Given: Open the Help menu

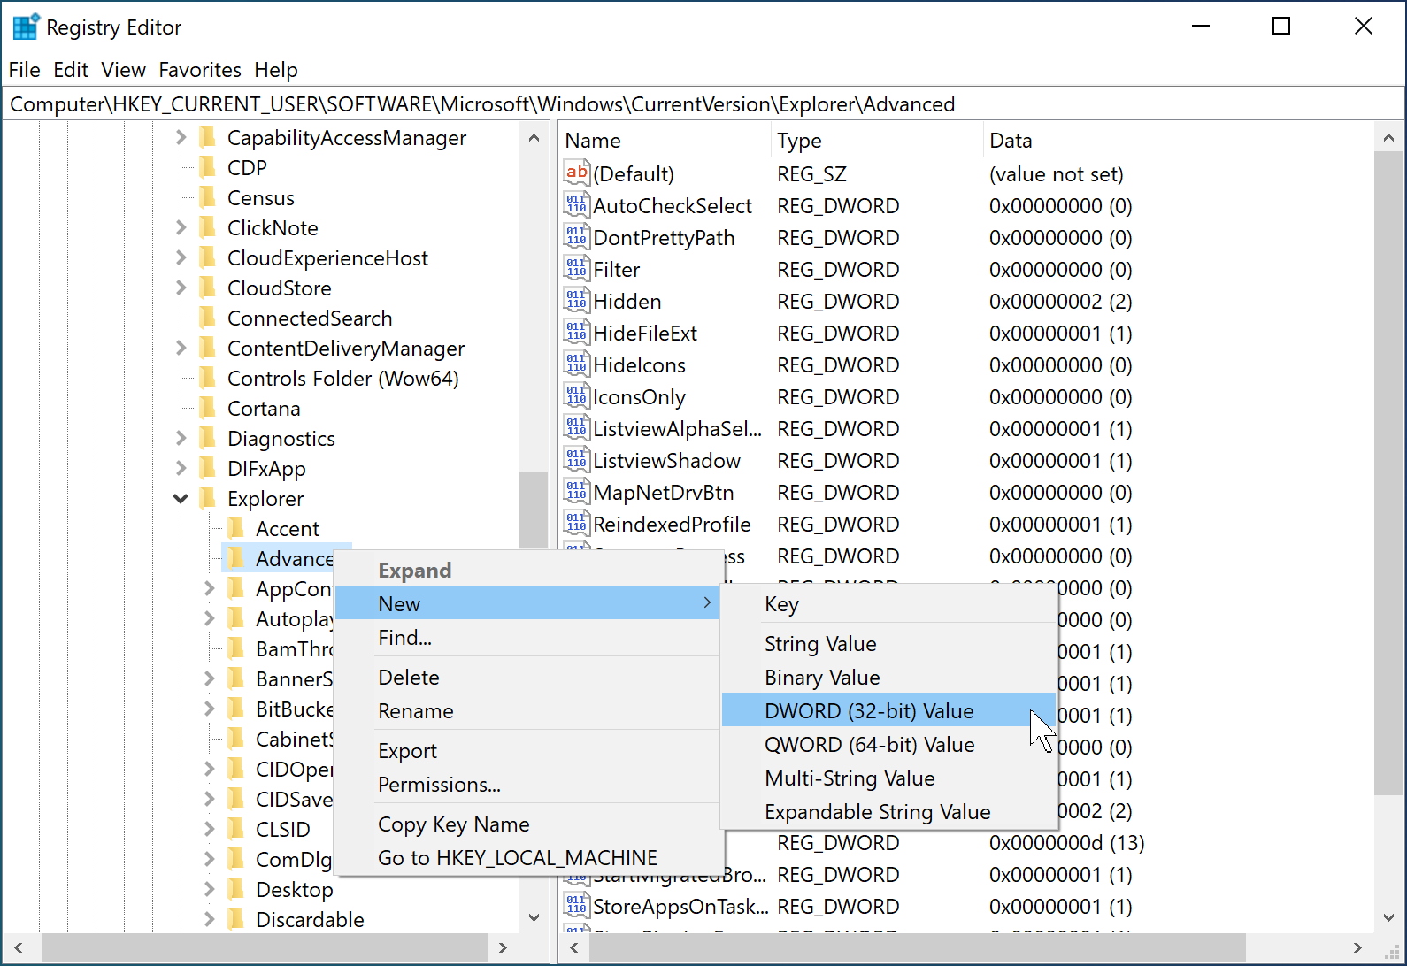Looking at the screenshot, I should (276, 69).
